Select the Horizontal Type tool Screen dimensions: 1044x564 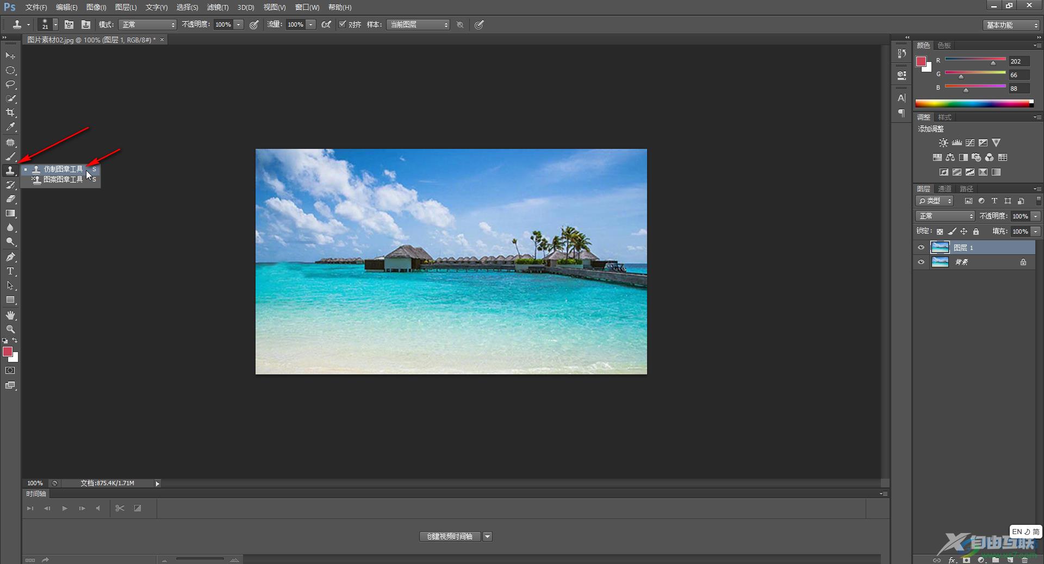pyautogui.click(x=10, y=271)
